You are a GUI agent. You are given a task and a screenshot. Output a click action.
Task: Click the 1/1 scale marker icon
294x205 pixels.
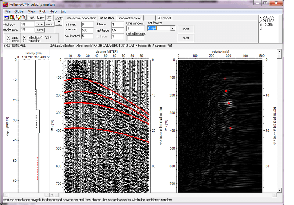18,18
